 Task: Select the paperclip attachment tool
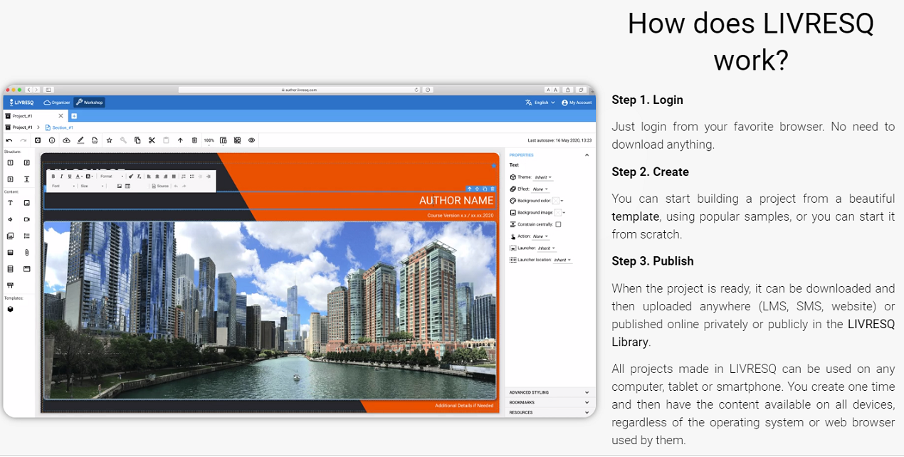point(27,253)
